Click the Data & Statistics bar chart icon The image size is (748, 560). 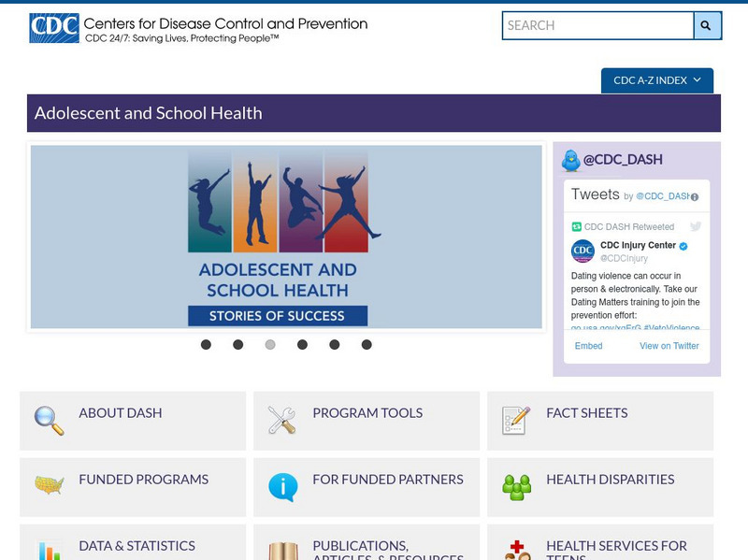click(50, 551)
